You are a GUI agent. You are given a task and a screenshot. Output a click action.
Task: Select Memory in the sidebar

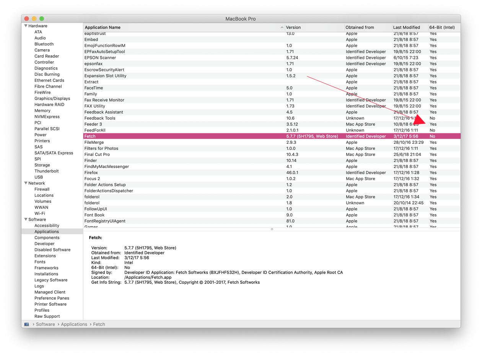(x=42, y=111)
